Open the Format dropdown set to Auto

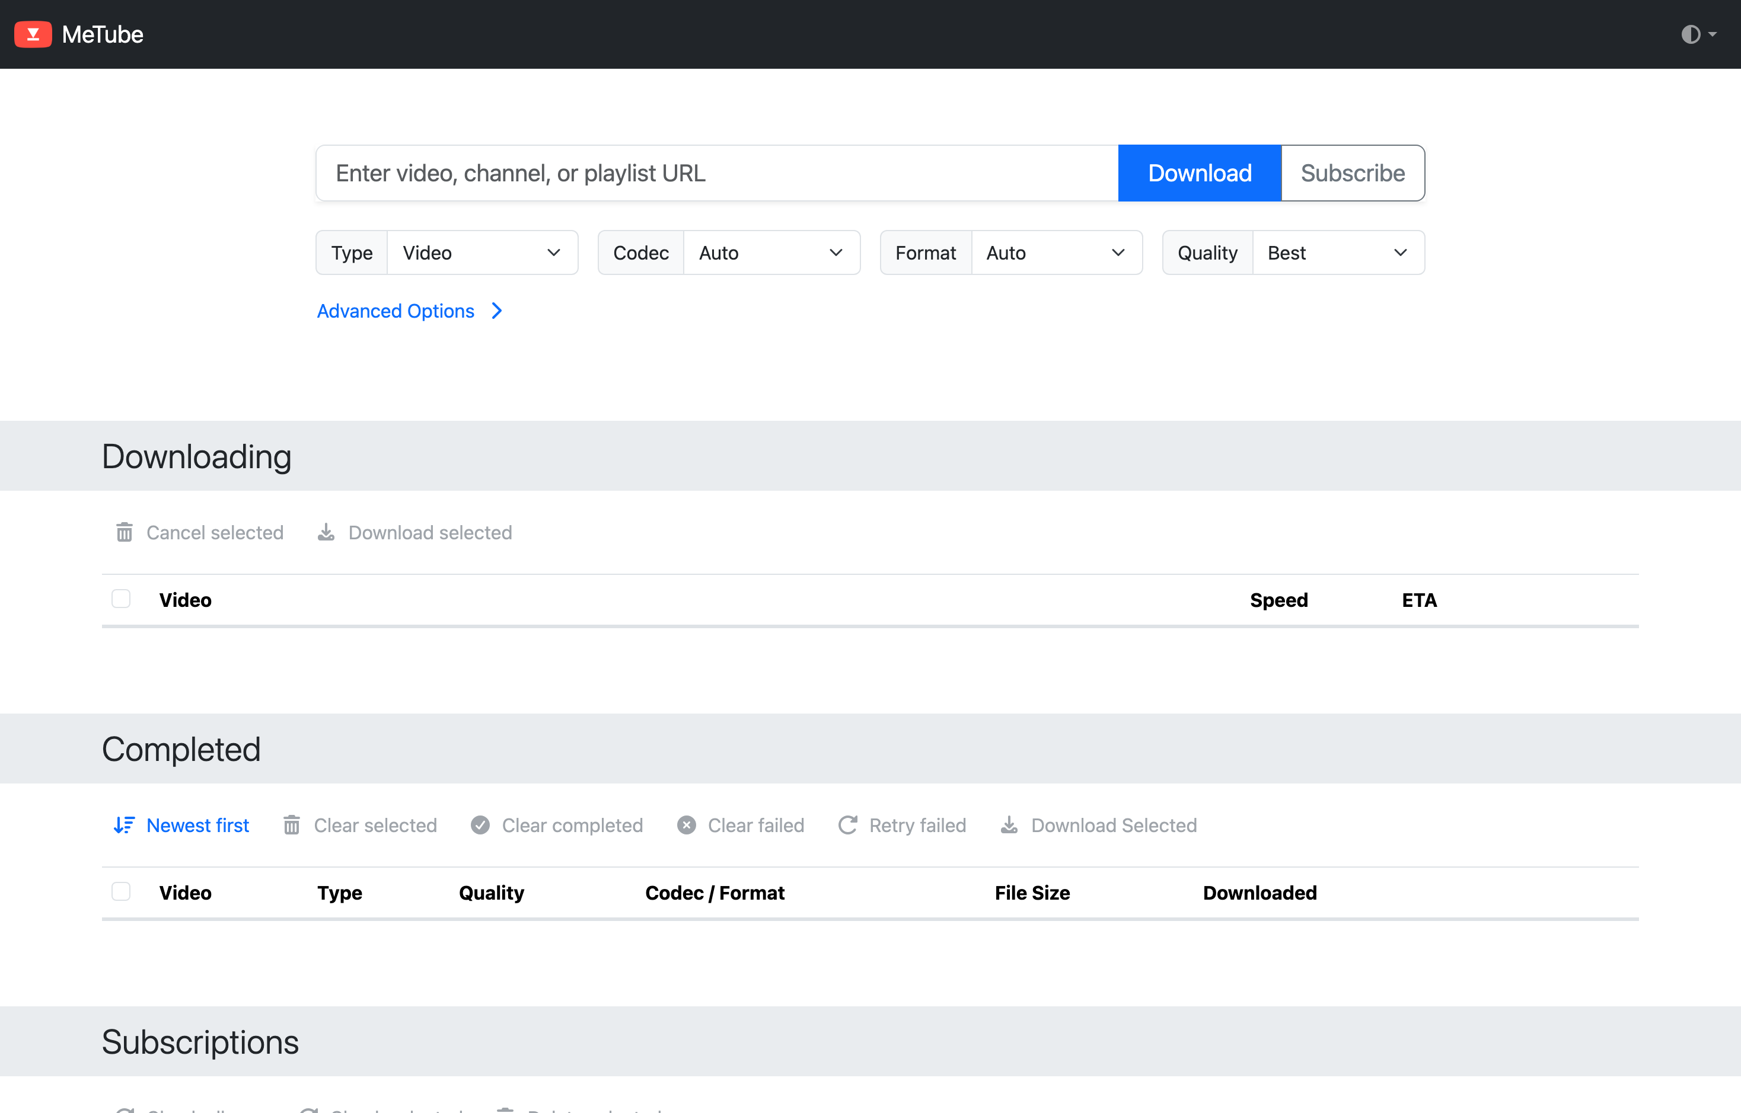(x=1056, y=253)
